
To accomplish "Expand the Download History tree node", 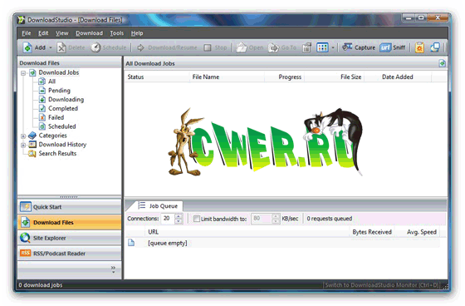I will (23, 145).
